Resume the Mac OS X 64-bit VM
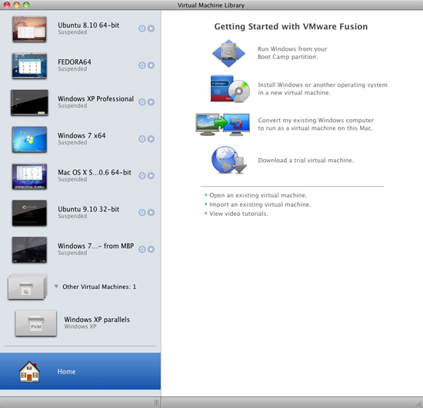Screen dimensions: 423x408 click(151, 176)
